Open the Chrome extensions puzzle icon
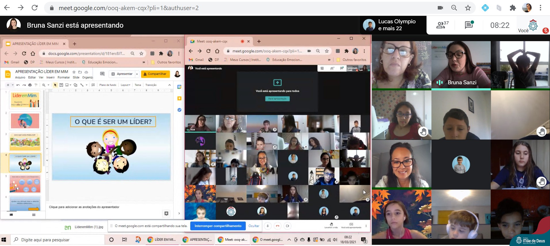 click(513, 8)
